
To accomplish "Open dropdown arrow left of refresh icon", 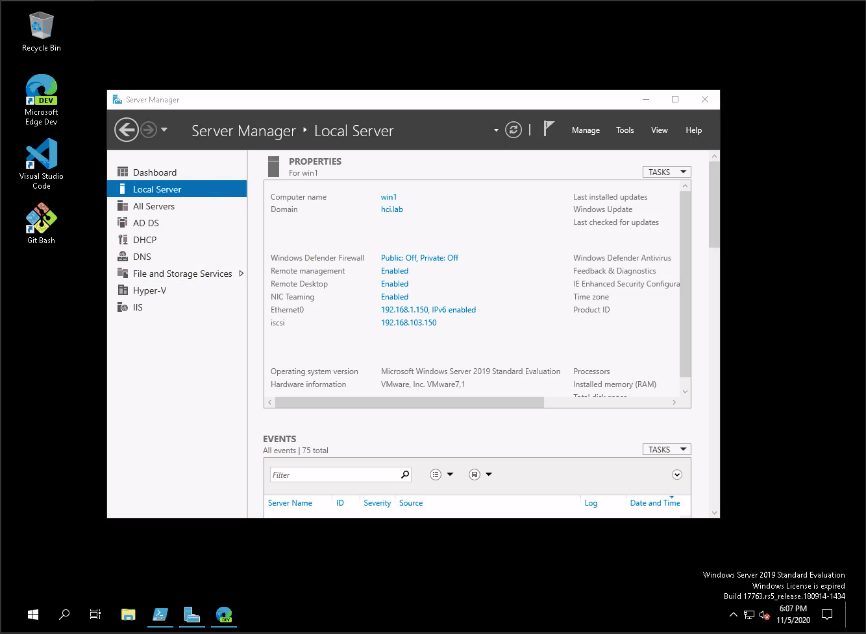I will (x=496, y=130).
